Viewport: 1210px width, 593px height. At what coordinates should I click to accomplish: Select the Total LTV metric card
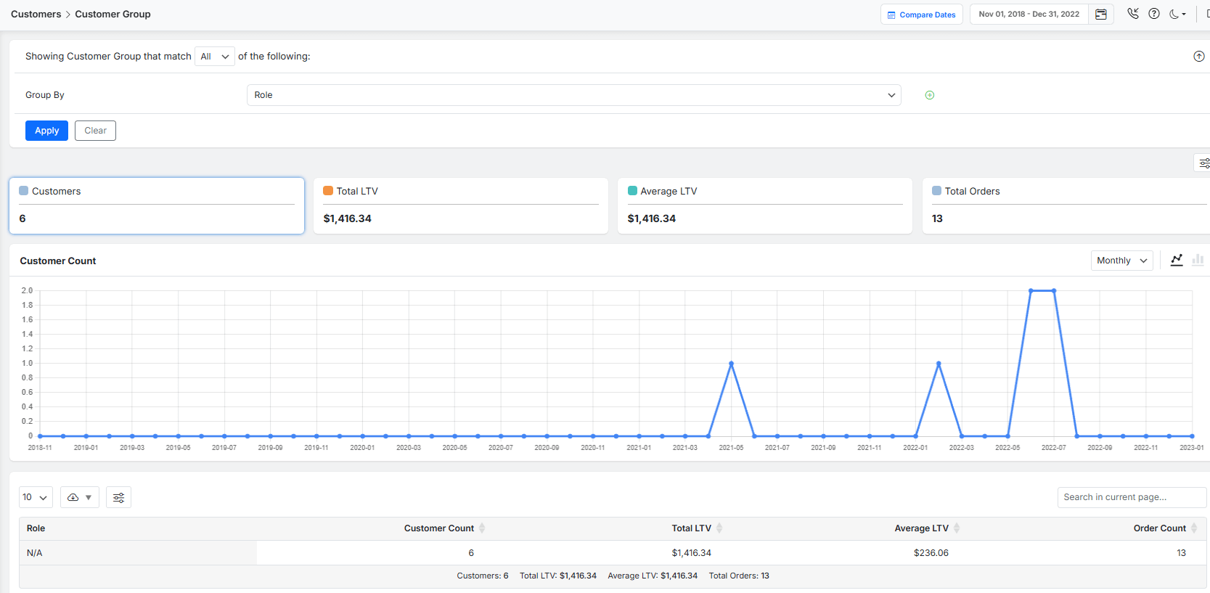click(x=460, y=205)
